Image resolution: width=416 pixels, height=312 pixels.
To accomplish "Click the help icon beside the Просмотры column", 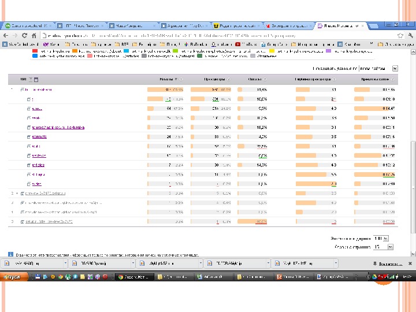I will (x=229, y=79).
